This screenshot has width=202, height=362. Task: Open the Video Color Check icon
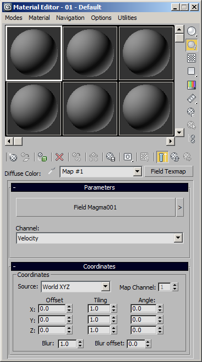[x=192, y=85]
